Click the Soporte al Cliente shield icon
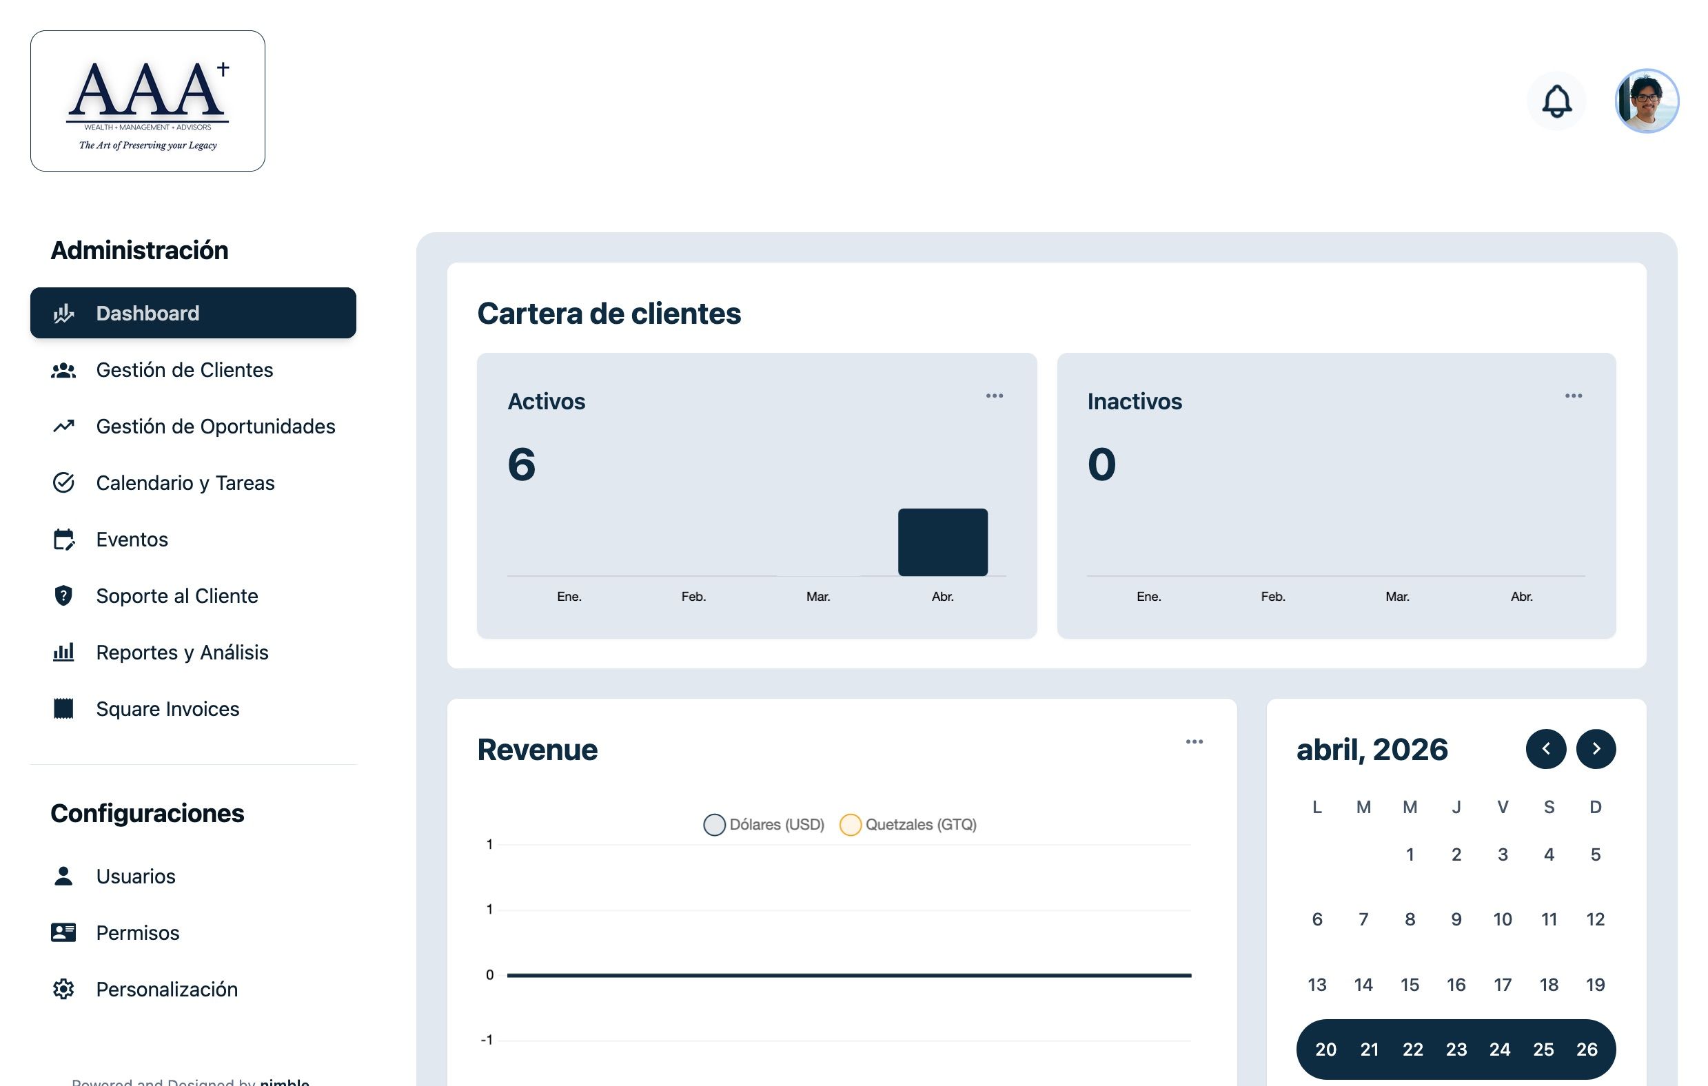 coord(64,596)
